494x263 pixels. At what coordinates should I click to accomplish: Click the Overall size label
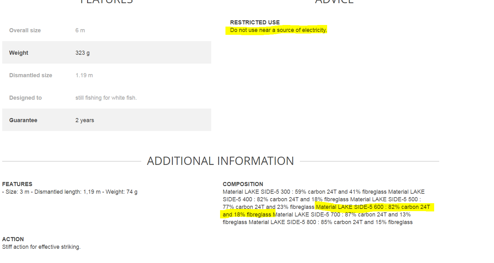coord(25,30)
